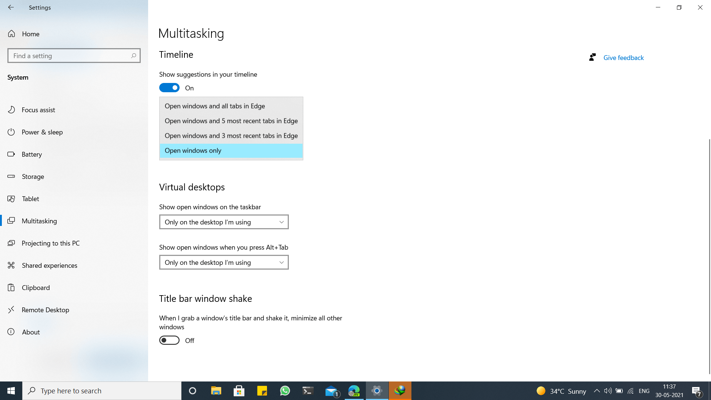Image resolution: width=711 pixels, height=400 pixels.
Task: Enable the title bar window shake toggle
Action: pyautogui.click(x=169, y=340)
